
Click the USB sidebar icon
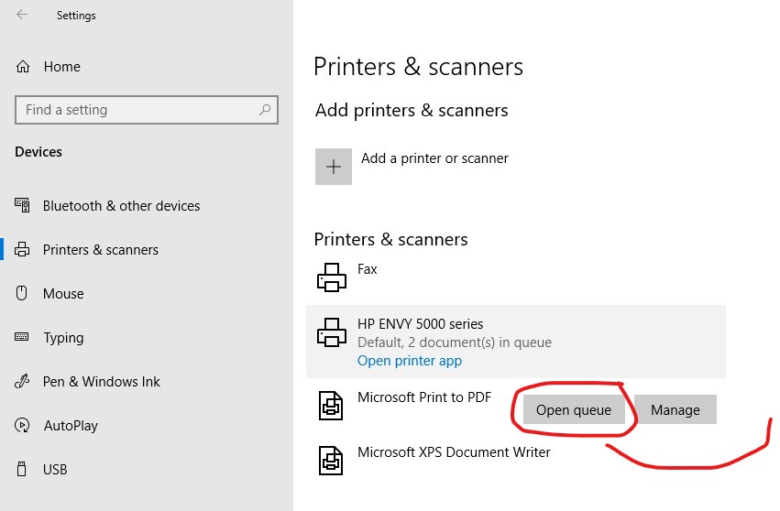tap(21, 469)
